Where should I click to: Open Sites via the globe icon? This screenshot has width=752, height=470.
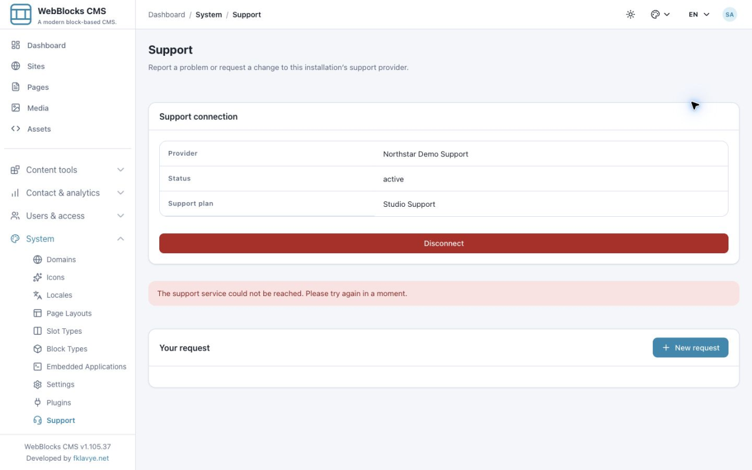(16, 66)
